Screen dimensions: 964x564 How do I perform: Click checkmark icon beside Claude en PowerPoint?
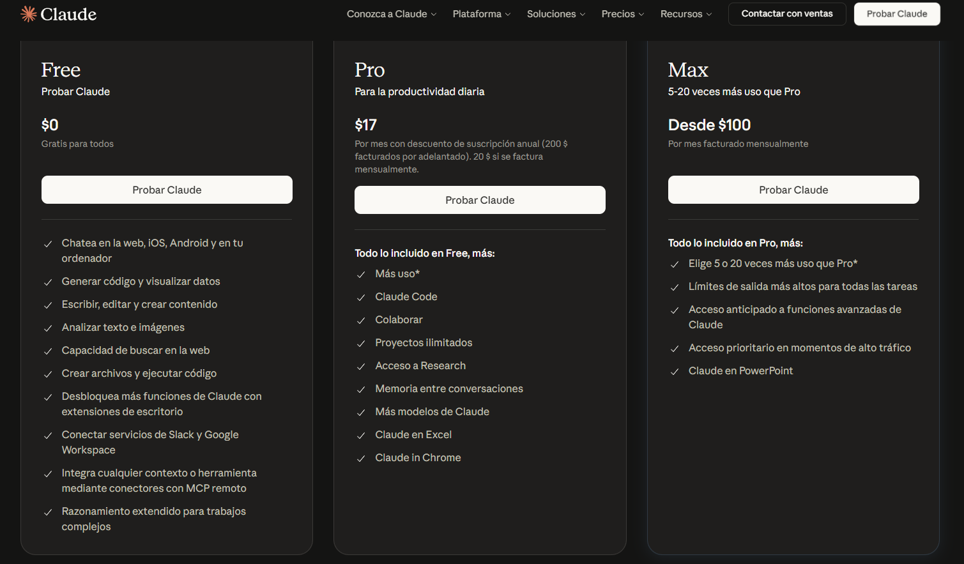(x=674, y=372)
